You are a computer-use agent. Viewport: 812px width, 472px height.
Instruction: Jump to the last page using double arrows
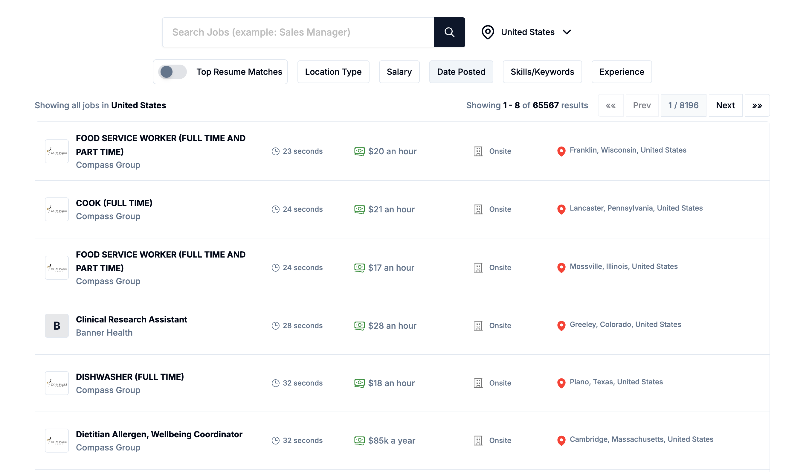[x=757, y=105]
